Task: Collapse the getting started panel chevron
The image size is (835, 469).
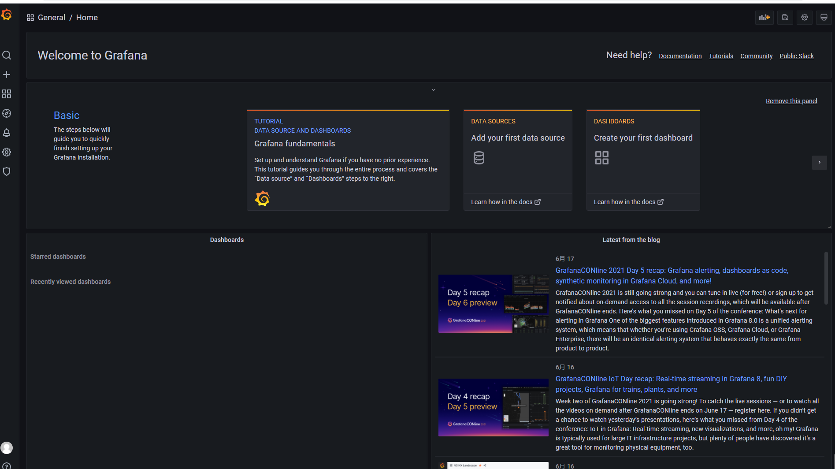Action: 434,90
